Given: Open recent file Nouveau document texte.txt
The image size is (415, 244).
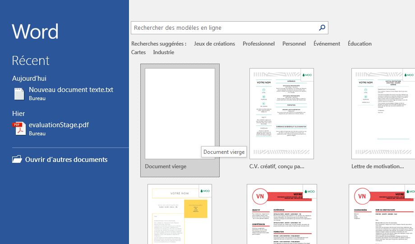Looking at the screenshot, I should 64,94.
